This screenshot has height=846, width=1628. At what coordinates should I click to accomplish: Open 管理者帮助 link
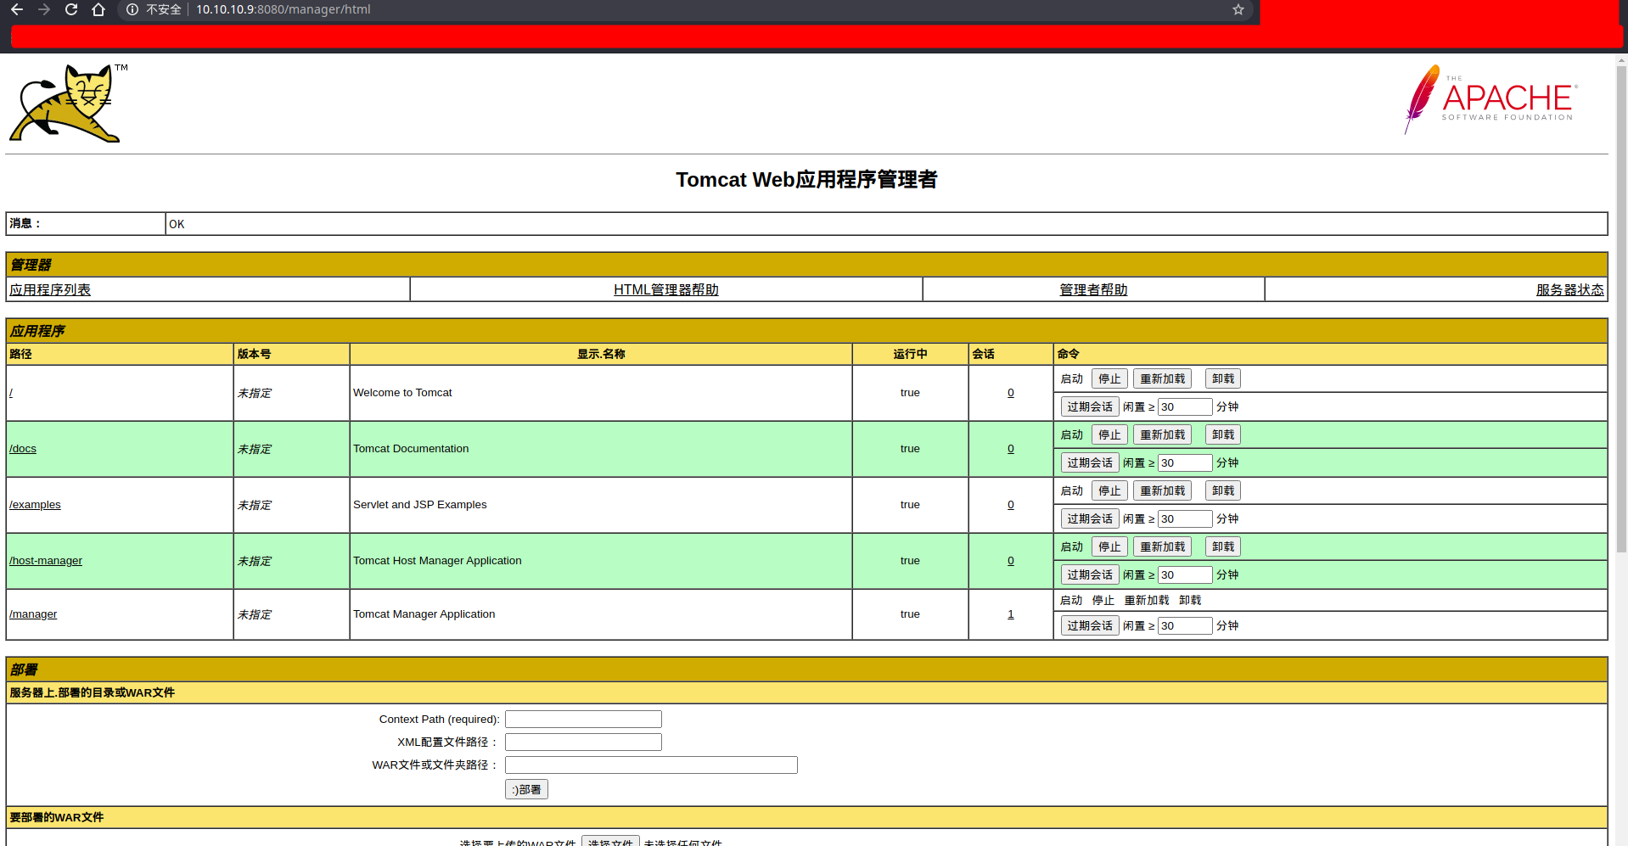click(x=1093, y=289)
